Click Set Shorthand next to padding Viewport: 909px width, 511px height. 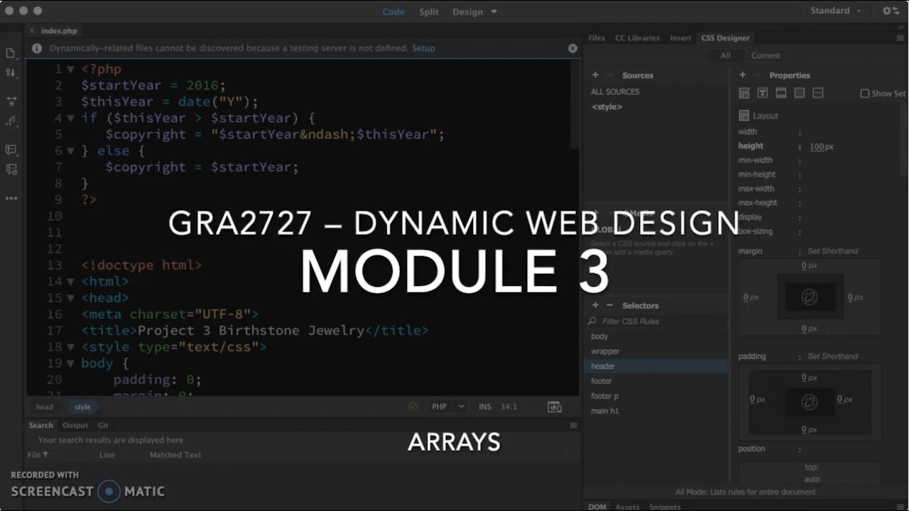coord(832,356)
